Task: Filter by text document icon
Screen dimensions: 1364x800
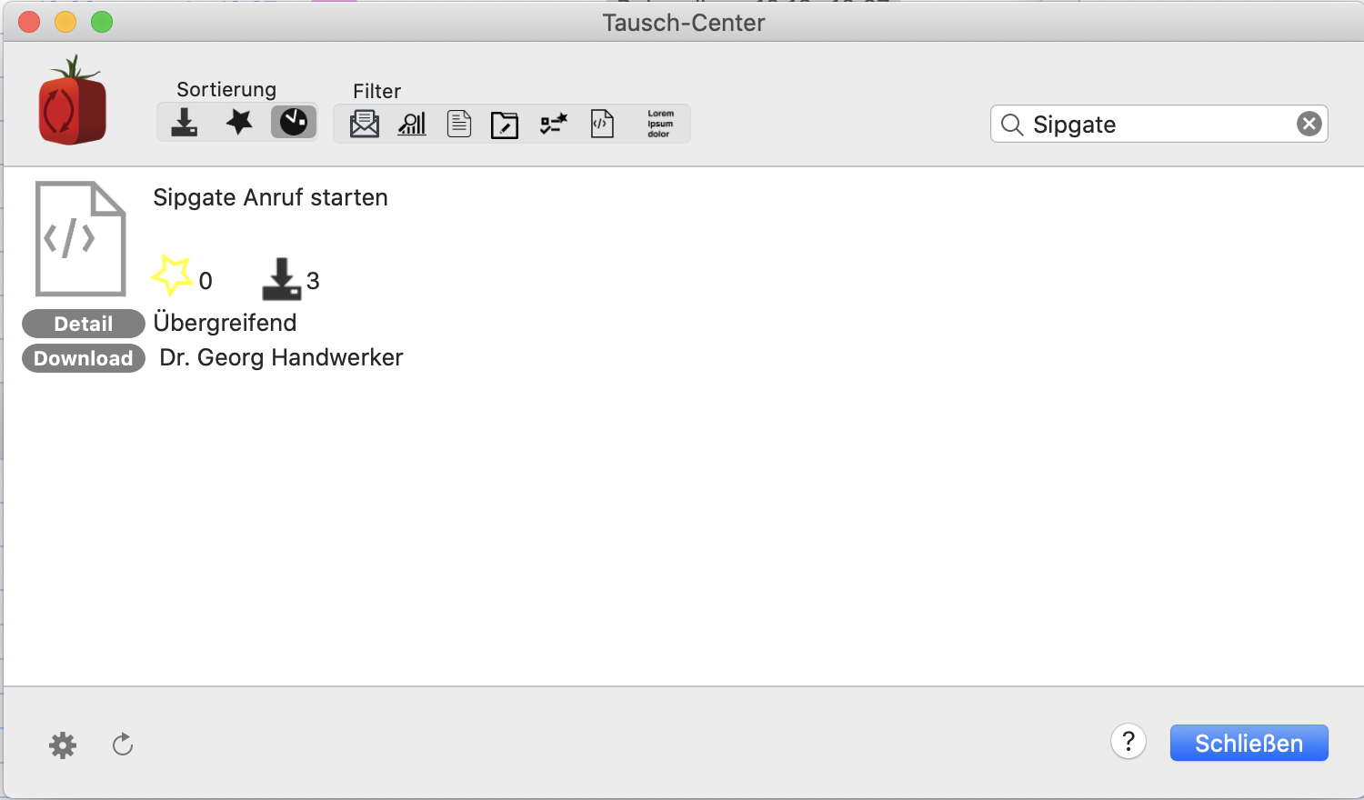Action: coord(459,124)
